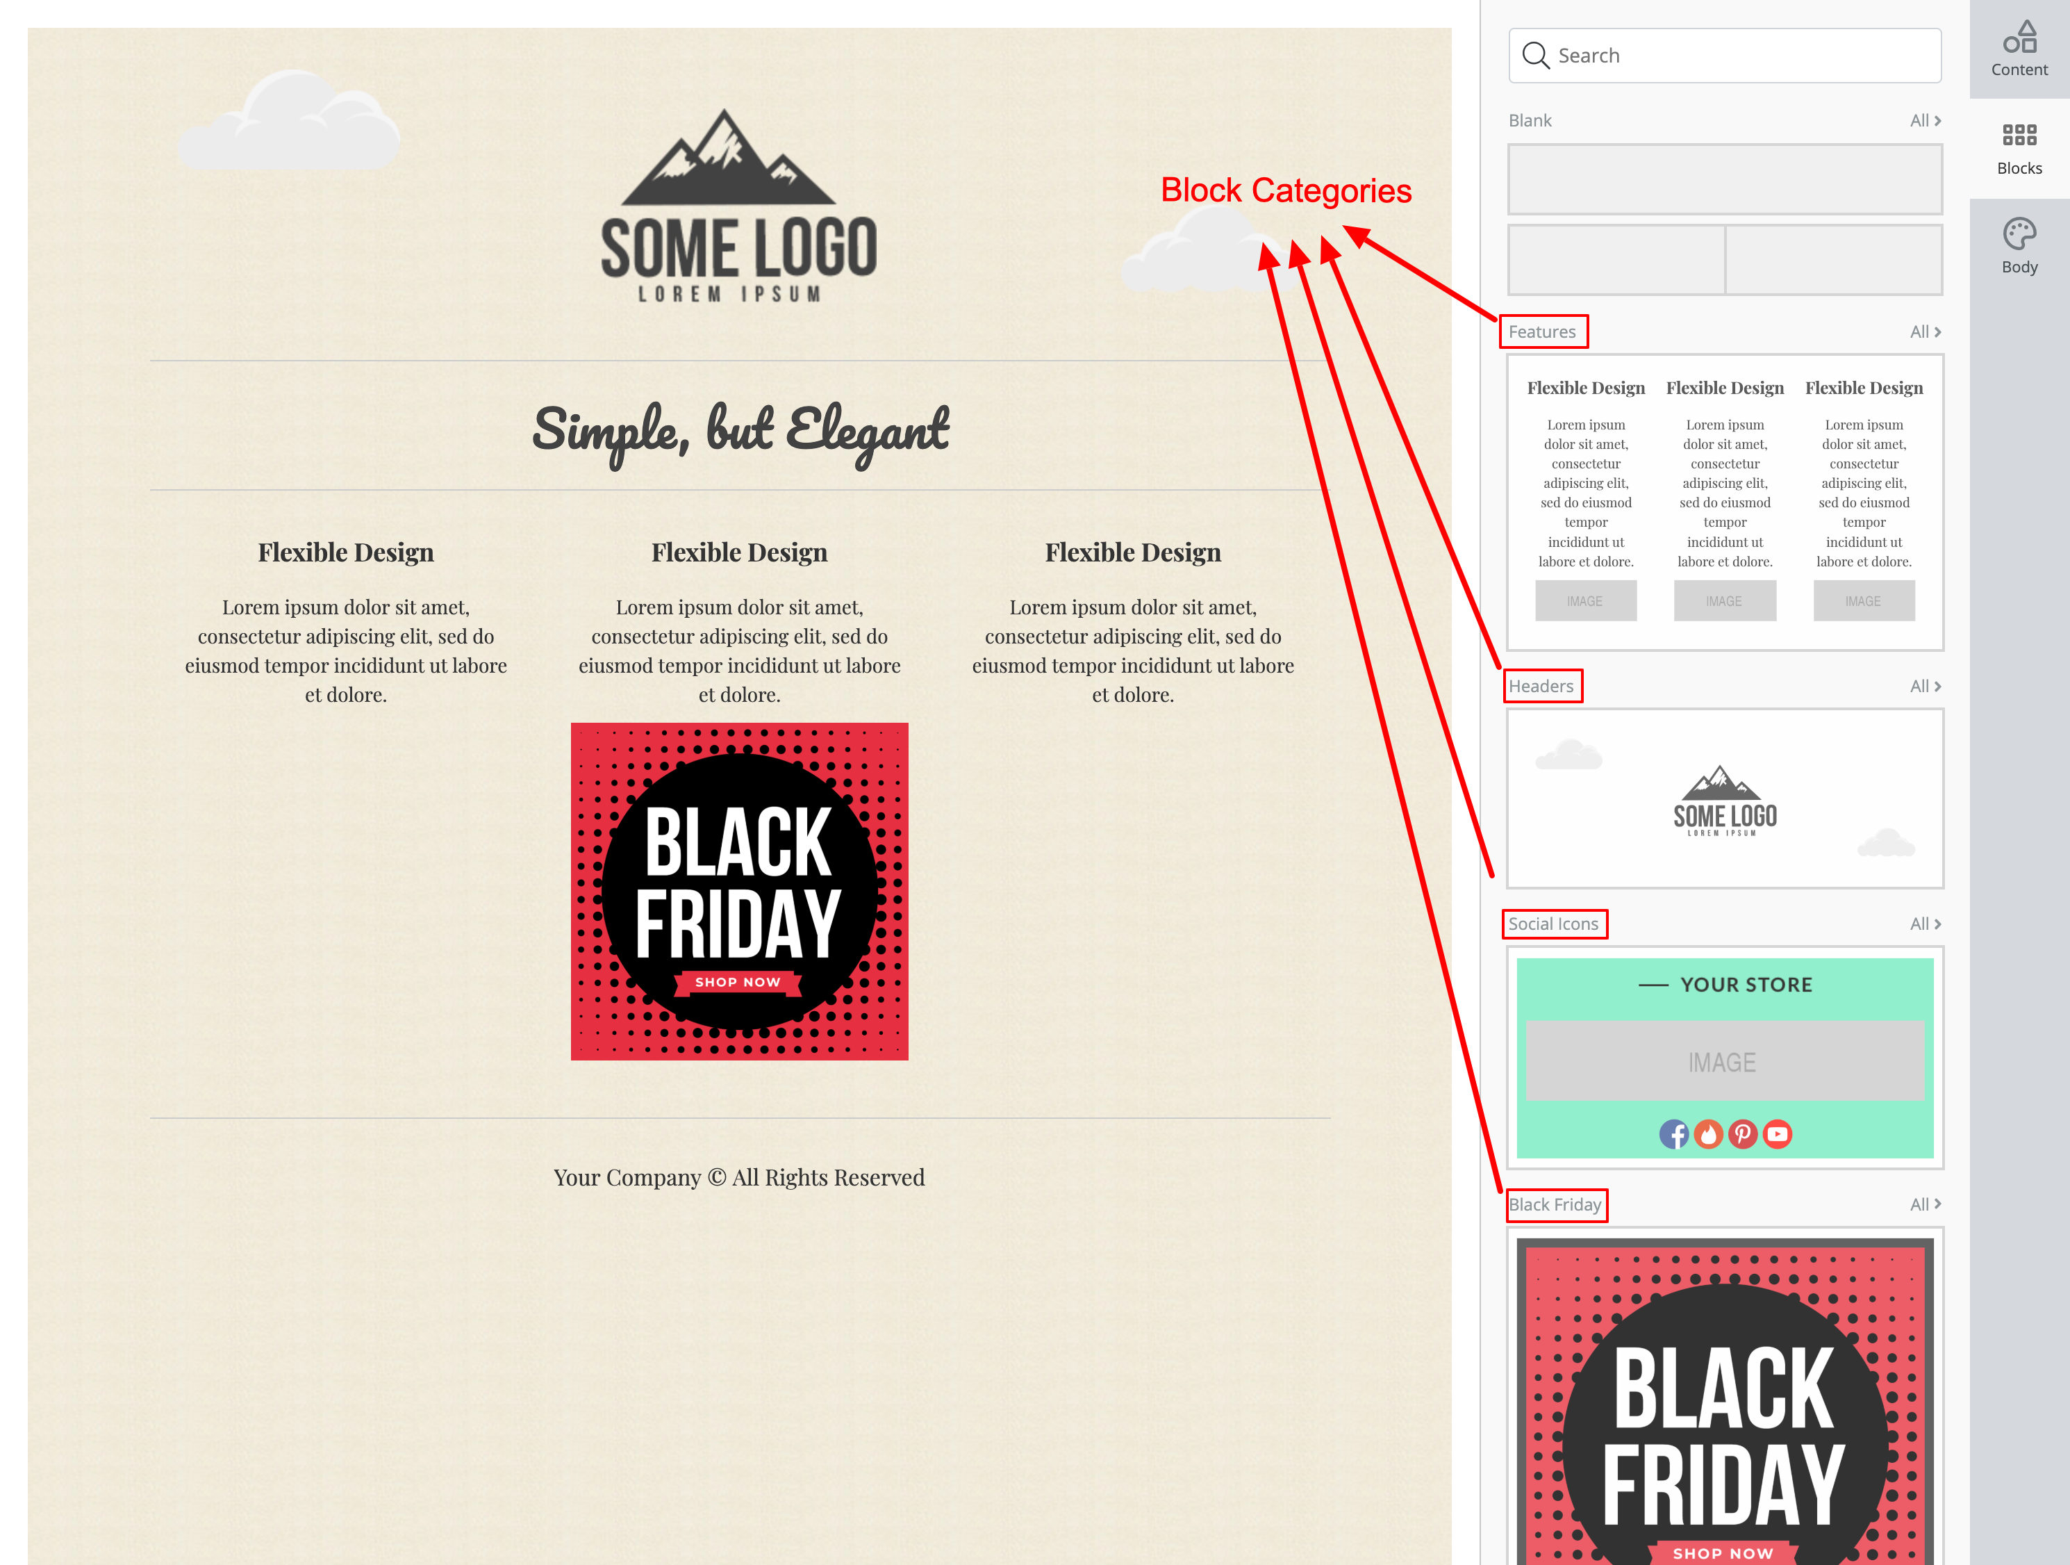Expand the Black Friday category All
The width and height of the screenshot is (2070, 1565).
point(1926,1204)
